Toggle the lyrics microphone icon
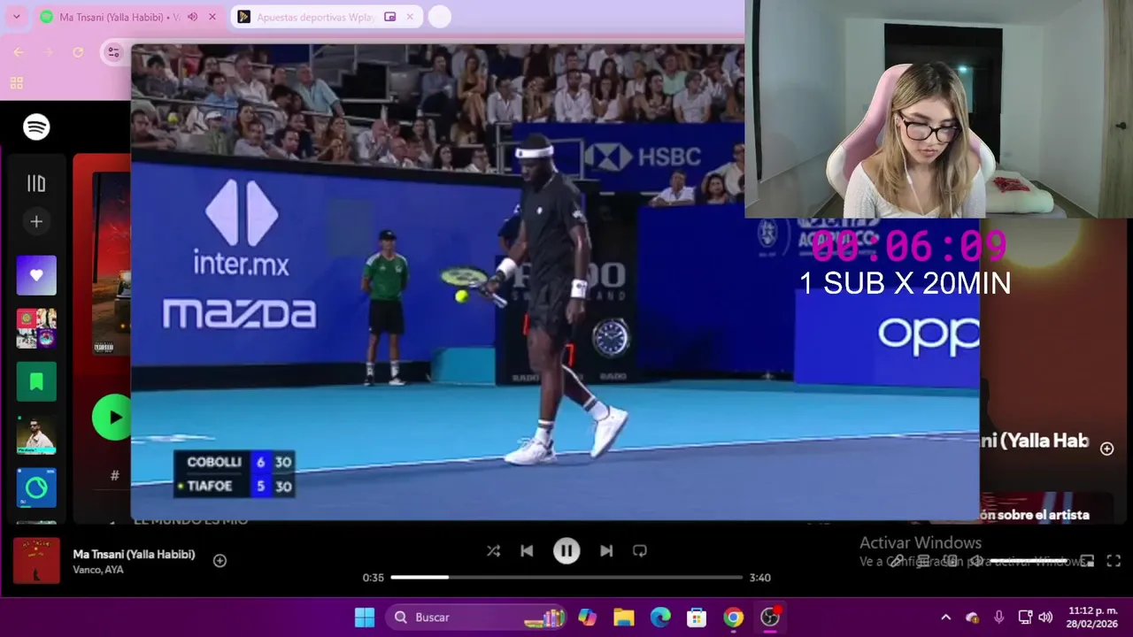This screenshot has width=1133, height=637. pos(898,561)
